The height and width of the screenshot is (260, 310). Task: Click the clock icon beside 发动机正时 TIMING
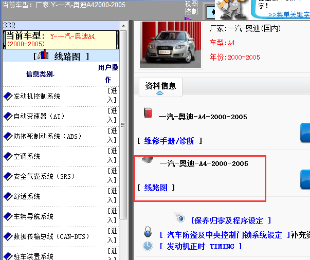coord(148,246)
